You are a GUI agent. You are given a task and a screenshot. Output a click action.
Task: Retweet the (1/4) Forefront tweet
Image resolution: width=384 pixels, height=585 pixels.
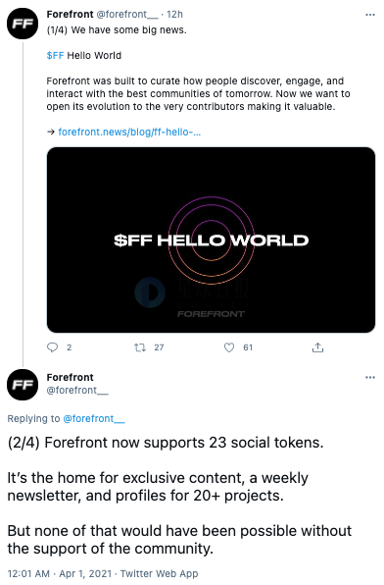click(140, 347)
